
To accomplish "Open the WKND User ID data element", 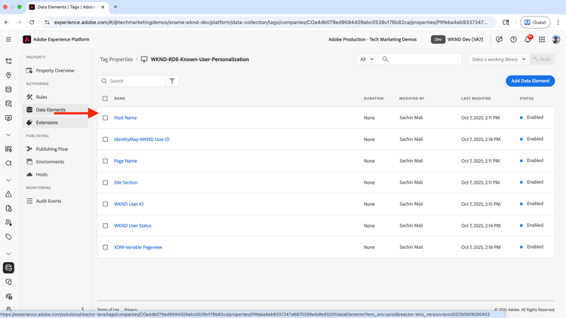I will point(128,204).
